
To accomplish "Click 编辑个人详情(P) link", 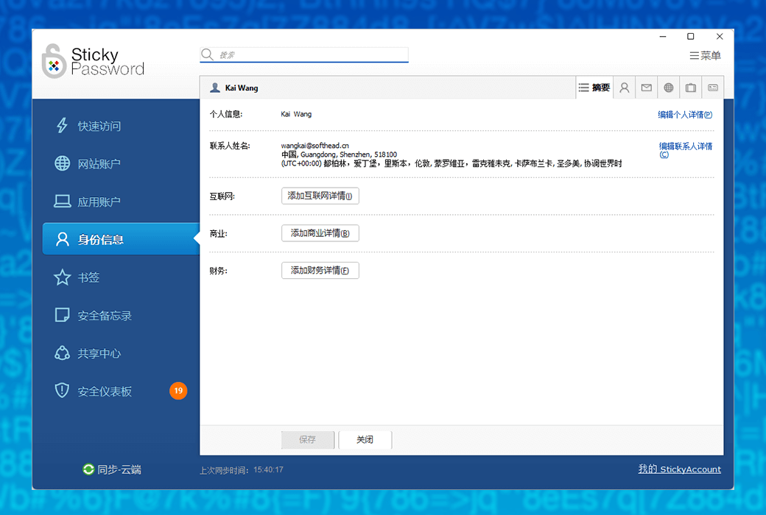I will coord(685,115).
